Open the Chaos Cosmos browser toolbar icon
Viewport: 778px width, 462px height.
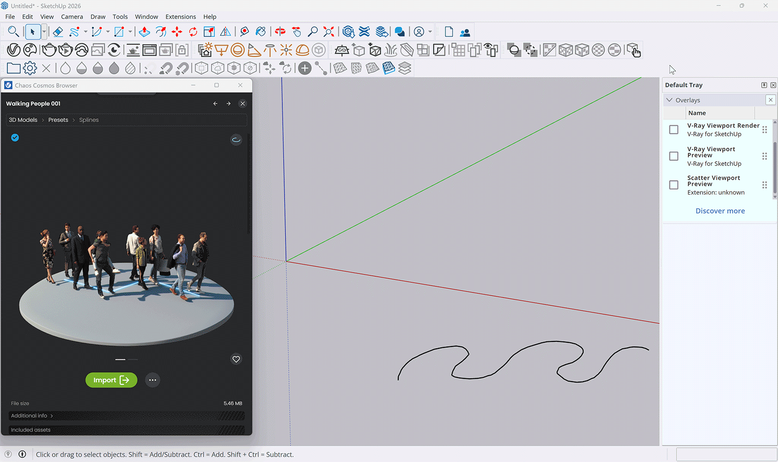30,50
